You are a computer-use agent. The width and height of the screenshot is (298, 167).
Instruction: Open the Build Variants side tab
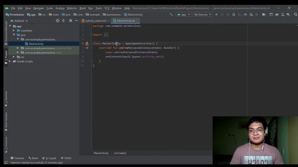6,122
